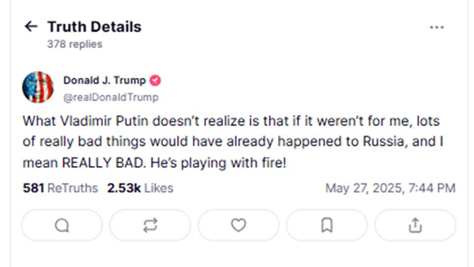Image resolution: width=474 pixels, height=267 pixels.
Task: Click the 378 replies count
Action: pyautogui.click(x=75, y=44)
